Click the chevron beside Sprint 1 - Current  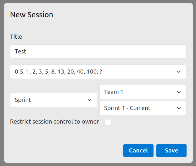179,108
